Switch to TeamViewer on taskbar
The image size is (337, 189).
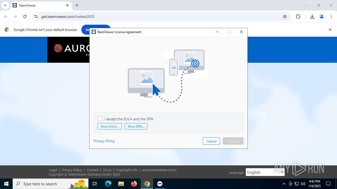click(160, 184)
